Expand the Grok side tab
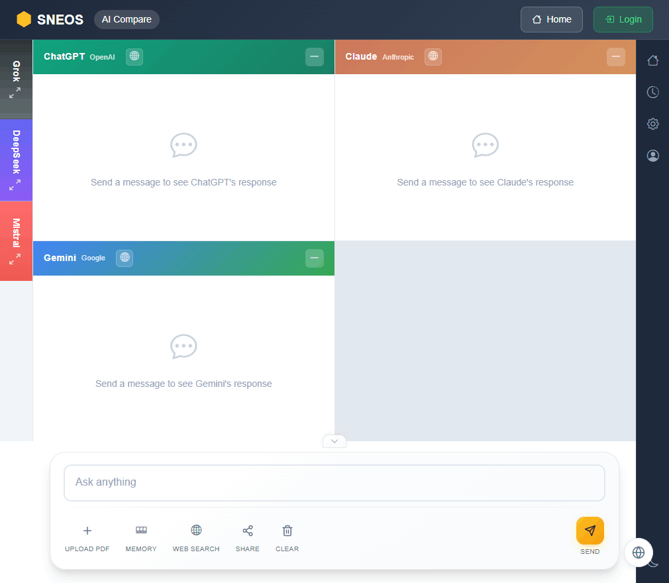The image size is (669, 583). tap(16, 79)
